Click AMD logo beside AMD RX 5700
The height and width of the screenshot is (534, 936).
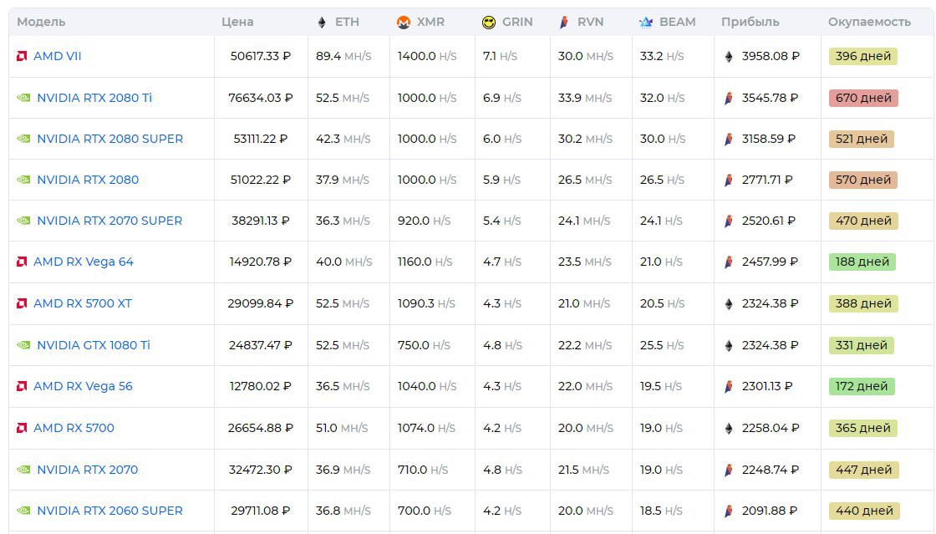22,428
